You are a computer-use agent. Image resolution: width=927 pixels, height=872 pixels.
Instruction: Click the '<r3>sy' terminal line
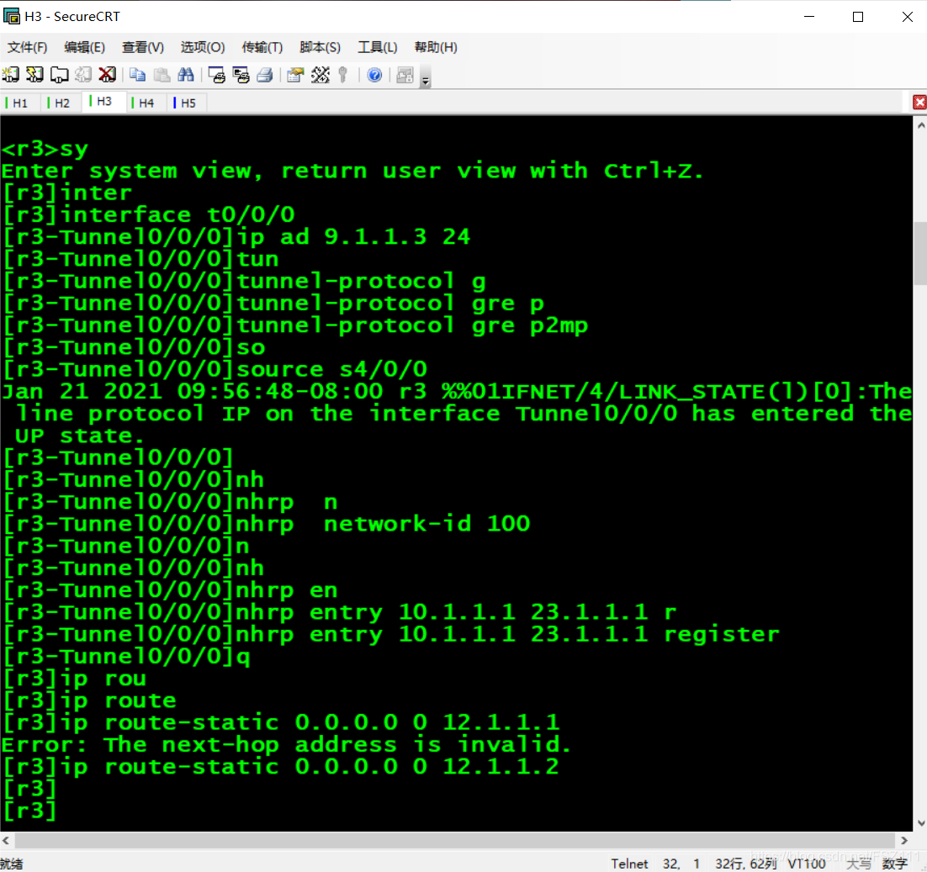point(45,149)
